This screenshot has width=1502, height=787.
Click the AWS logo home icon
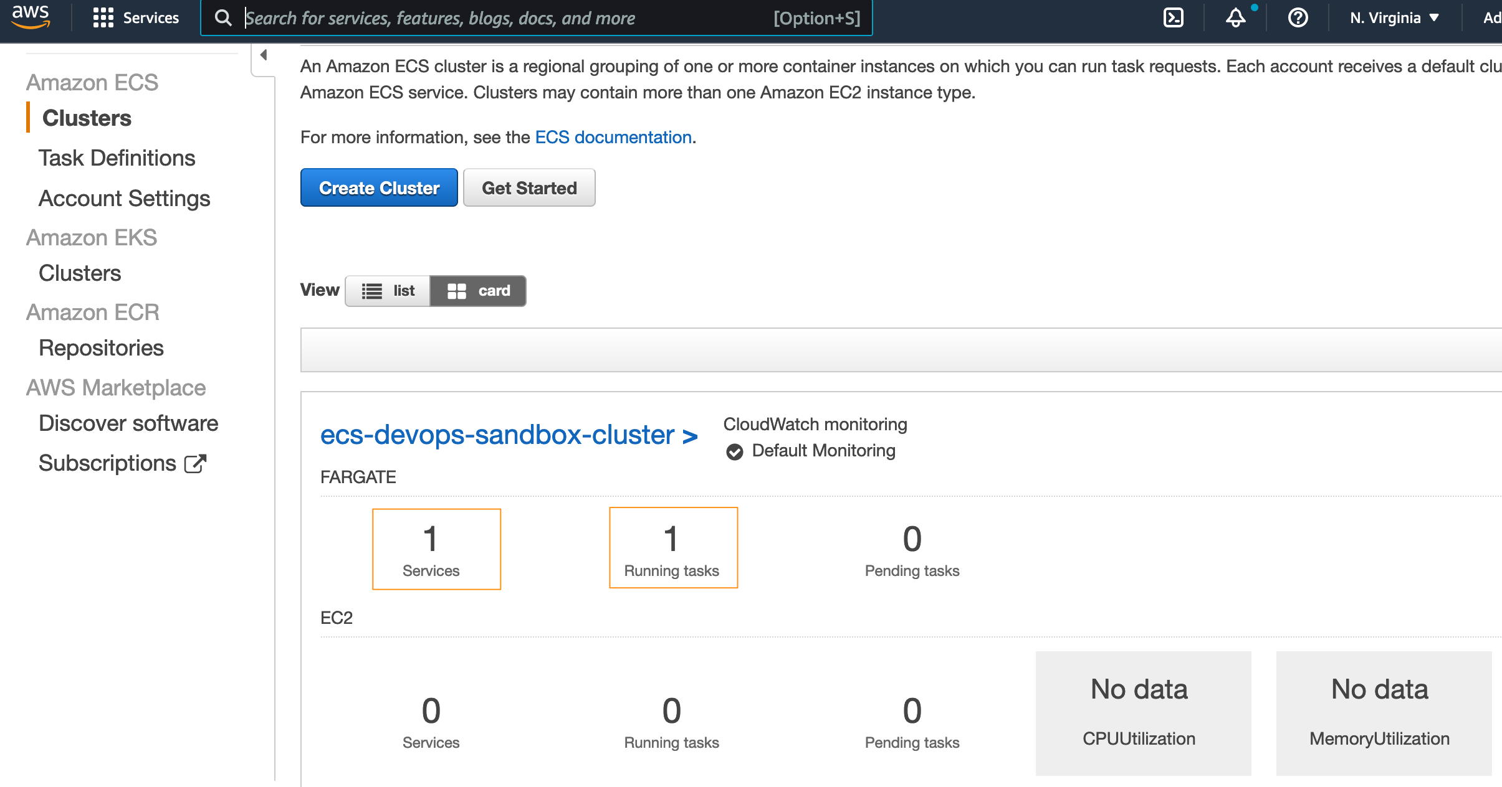coord(31,17)
